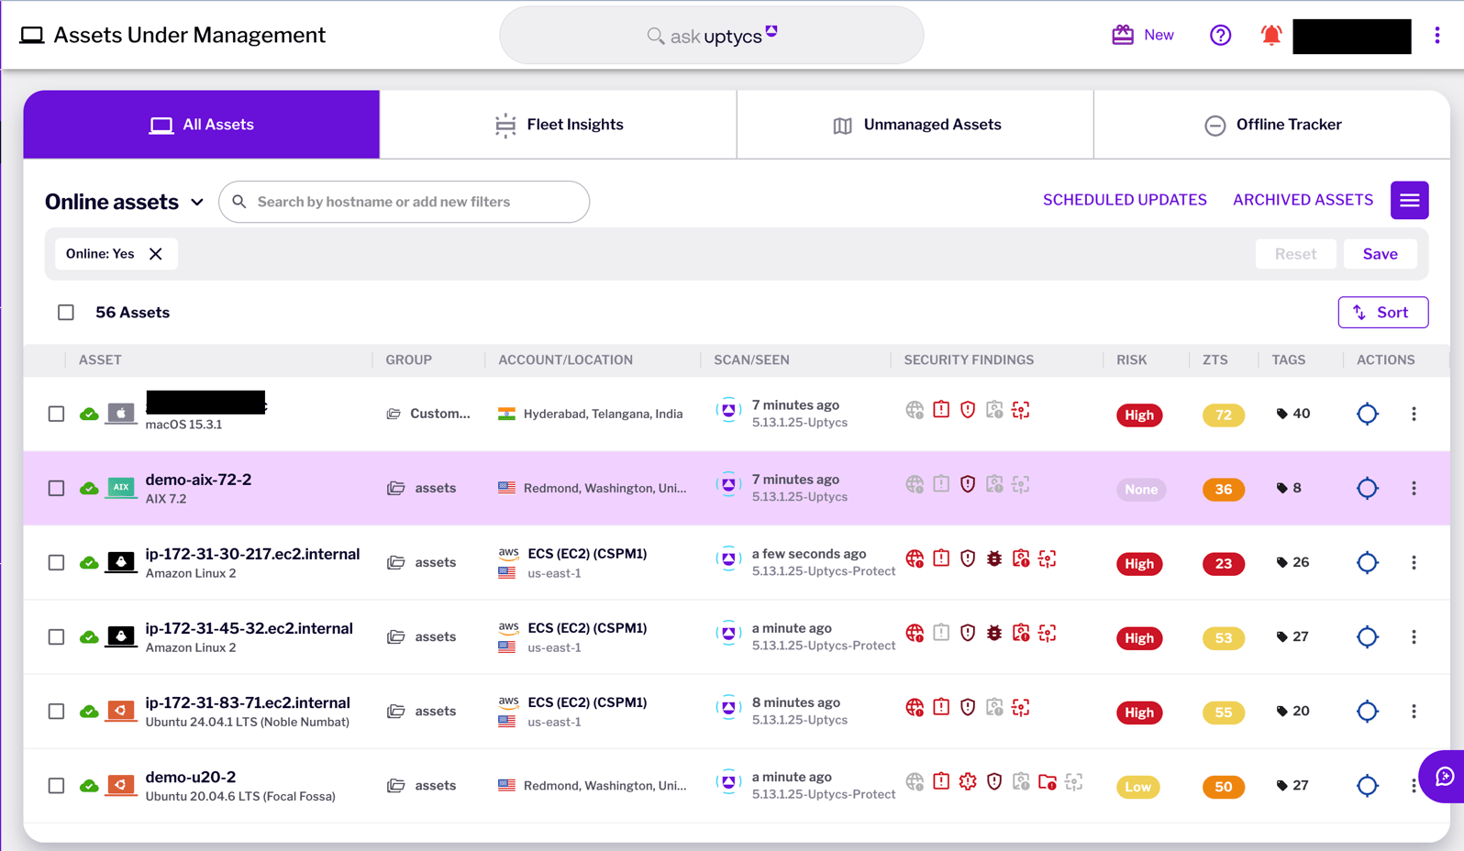Click the target icon for demo-u20-2
This screenshot has height=851, width=1464.
click(x=1368, y=785)
